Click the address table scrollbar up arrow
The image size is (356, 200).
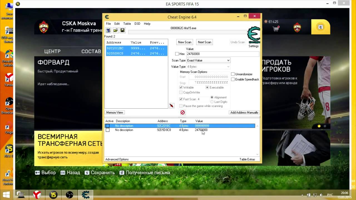pos(257,126)
